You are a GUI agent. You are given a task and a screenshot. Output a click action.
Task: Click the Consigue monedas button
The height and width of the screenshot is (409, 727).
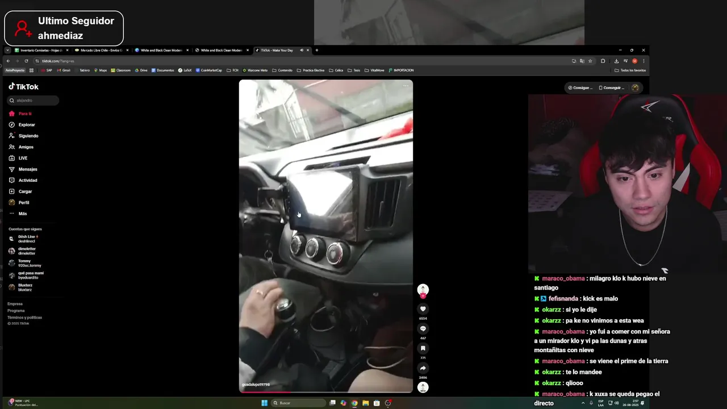tap(580, 87)
